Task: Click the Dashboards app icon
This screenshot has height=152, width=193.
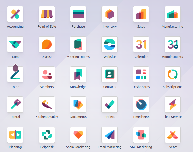Action: tap(141, 74)
